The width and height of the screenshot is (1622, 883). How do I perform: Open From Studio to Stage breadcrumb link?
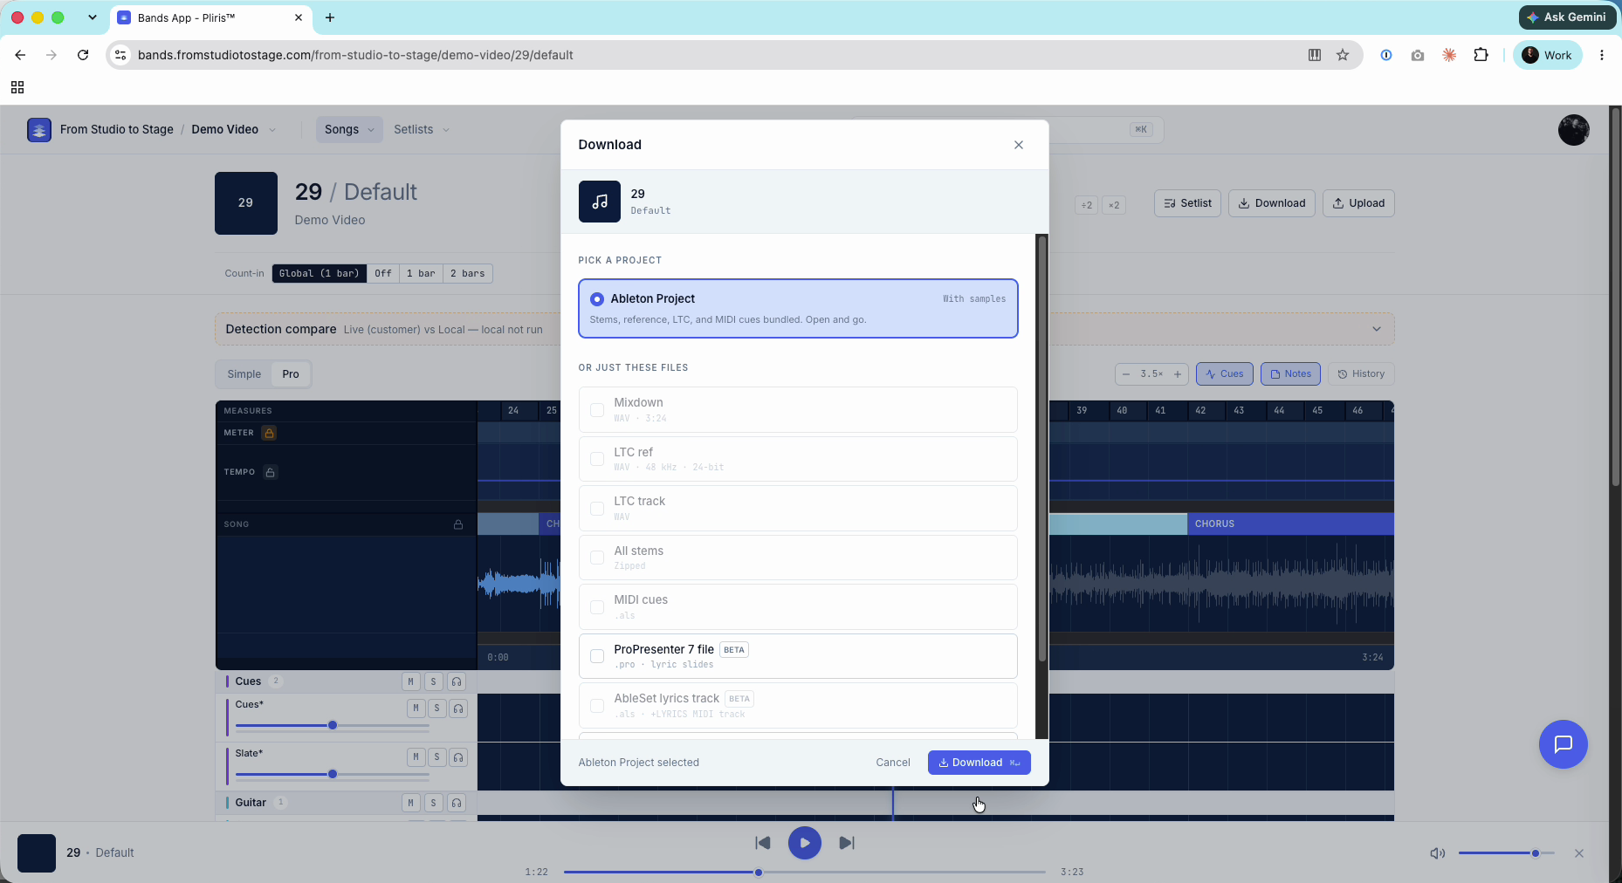coord(117,129)
